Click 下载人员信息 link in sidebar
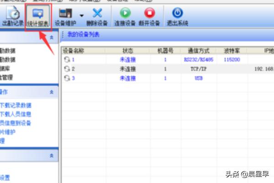This screenshot has height=183, width=274. (16, 114)
